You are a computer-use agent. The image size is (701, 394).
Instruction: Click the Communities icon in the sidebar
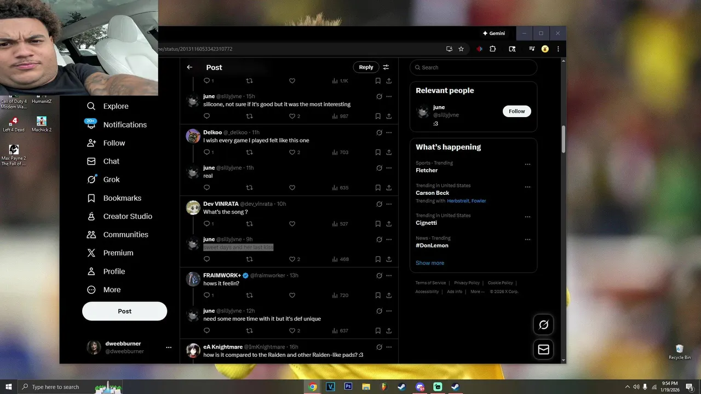coord(91,235)
